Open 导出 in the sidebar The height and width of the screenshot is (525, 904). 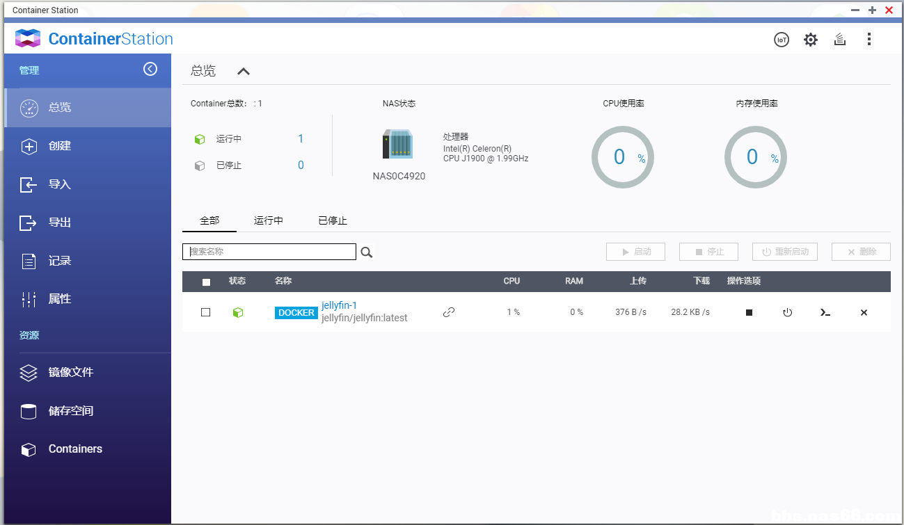pyautogui.click(x=88, y=223)
